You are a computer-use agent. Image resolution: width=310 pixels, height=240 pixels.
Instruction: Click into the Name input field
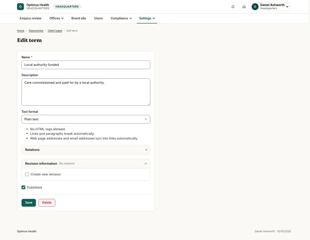point(86,65)
